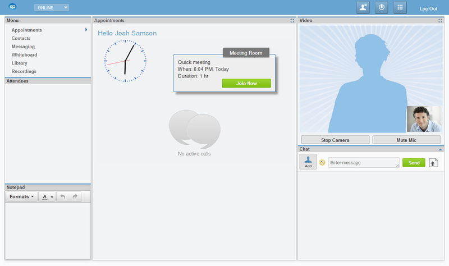Click the contact user icon in header
The image size is (449, 266).
(363, 7)
